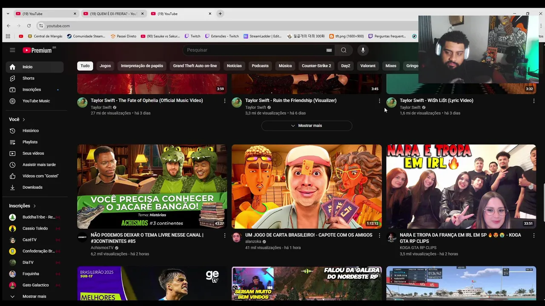
Task: Expand the Você section chevron
Action: click(x=24, y=119)
